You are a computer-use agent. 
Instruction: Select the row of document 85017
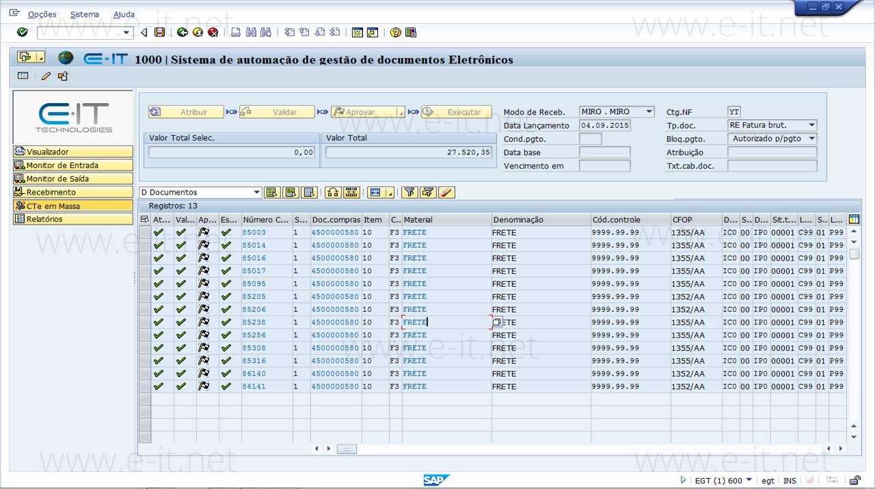click(144, 270)
